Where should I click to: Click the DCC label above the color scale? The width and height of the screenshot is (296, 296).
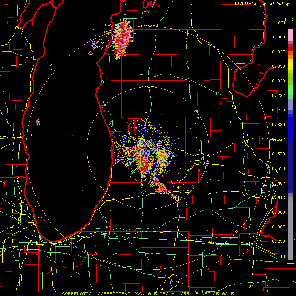289,20
